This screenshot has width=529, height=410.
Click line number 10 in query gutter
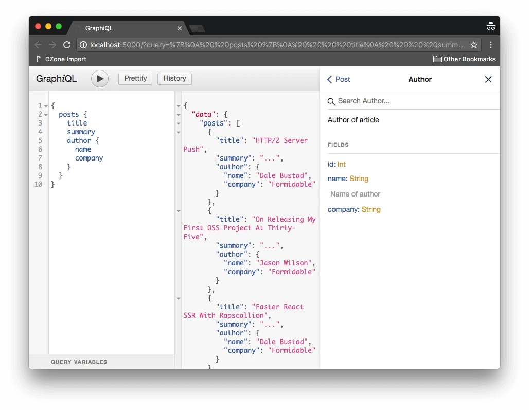coord(38,185)
